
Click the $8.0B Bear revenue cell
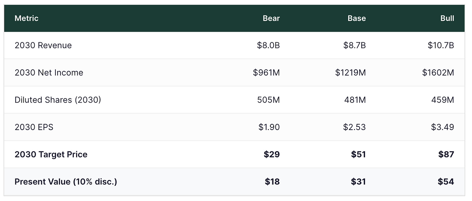pyautogui.click(x=268, y=45)
